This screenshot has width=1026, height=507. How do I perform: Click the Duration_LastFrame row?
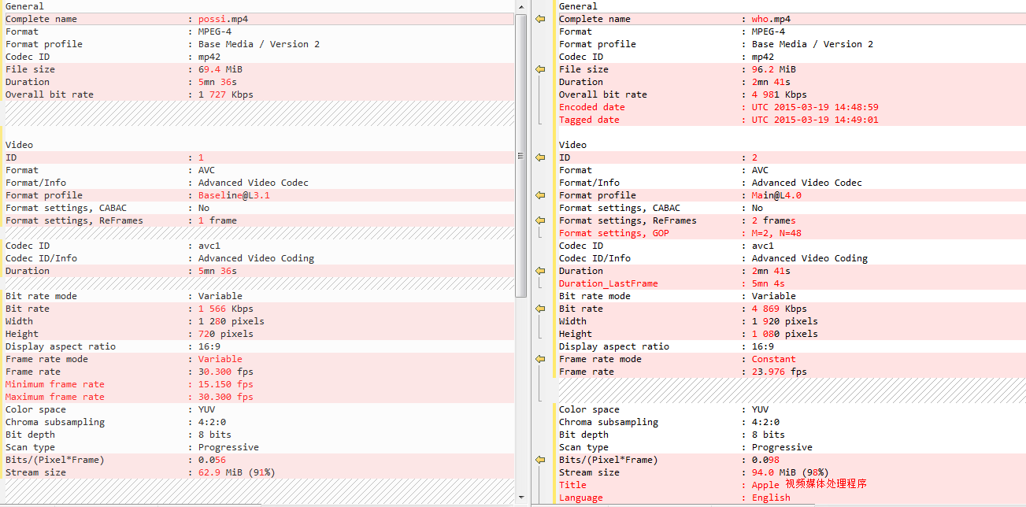791,283
